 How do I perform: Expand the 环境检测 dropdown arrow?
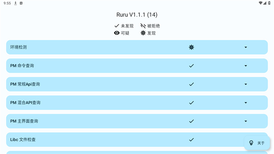click(x=246, y=47)
